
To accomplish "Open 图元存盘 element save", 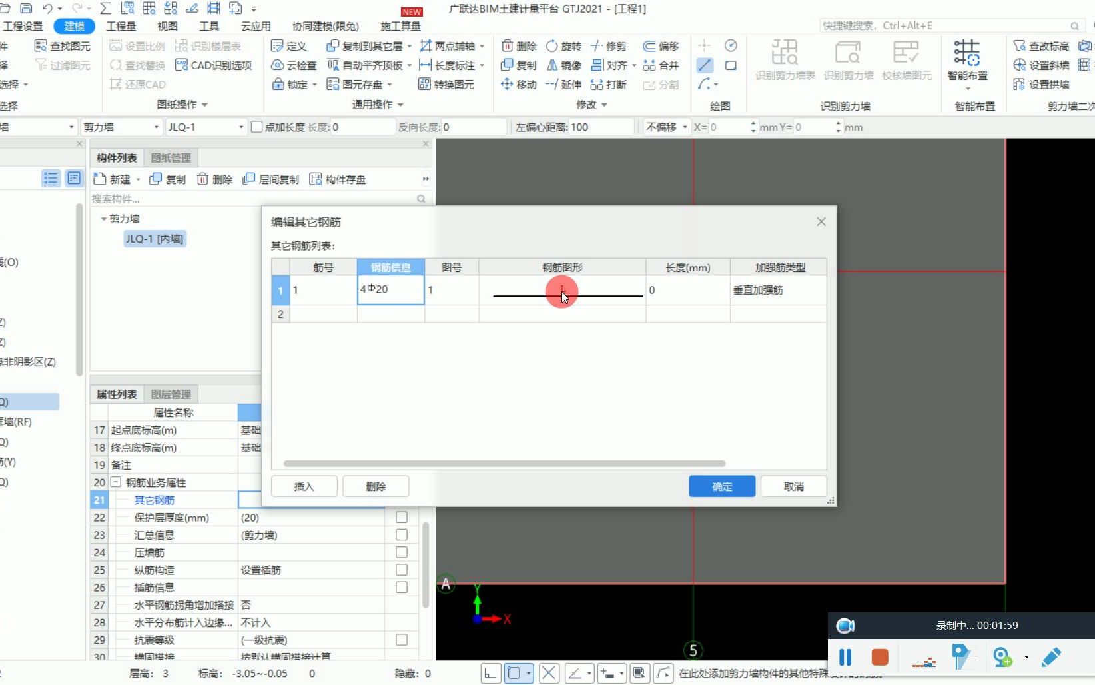I will 355,85.
